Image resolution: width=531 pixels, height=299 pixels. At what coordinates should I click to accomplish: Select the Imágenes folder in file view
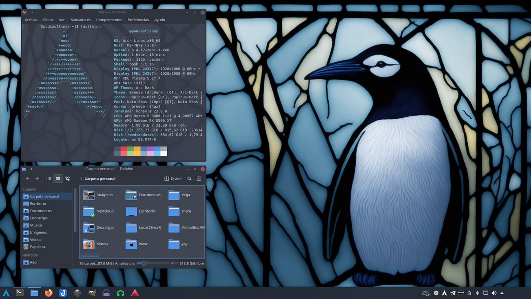[99, 195]
